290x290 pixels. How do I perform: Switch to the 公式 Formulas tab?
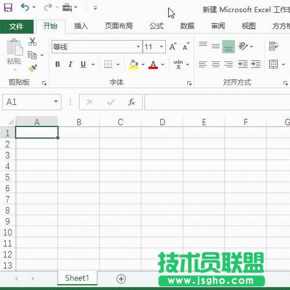[157, 26]
